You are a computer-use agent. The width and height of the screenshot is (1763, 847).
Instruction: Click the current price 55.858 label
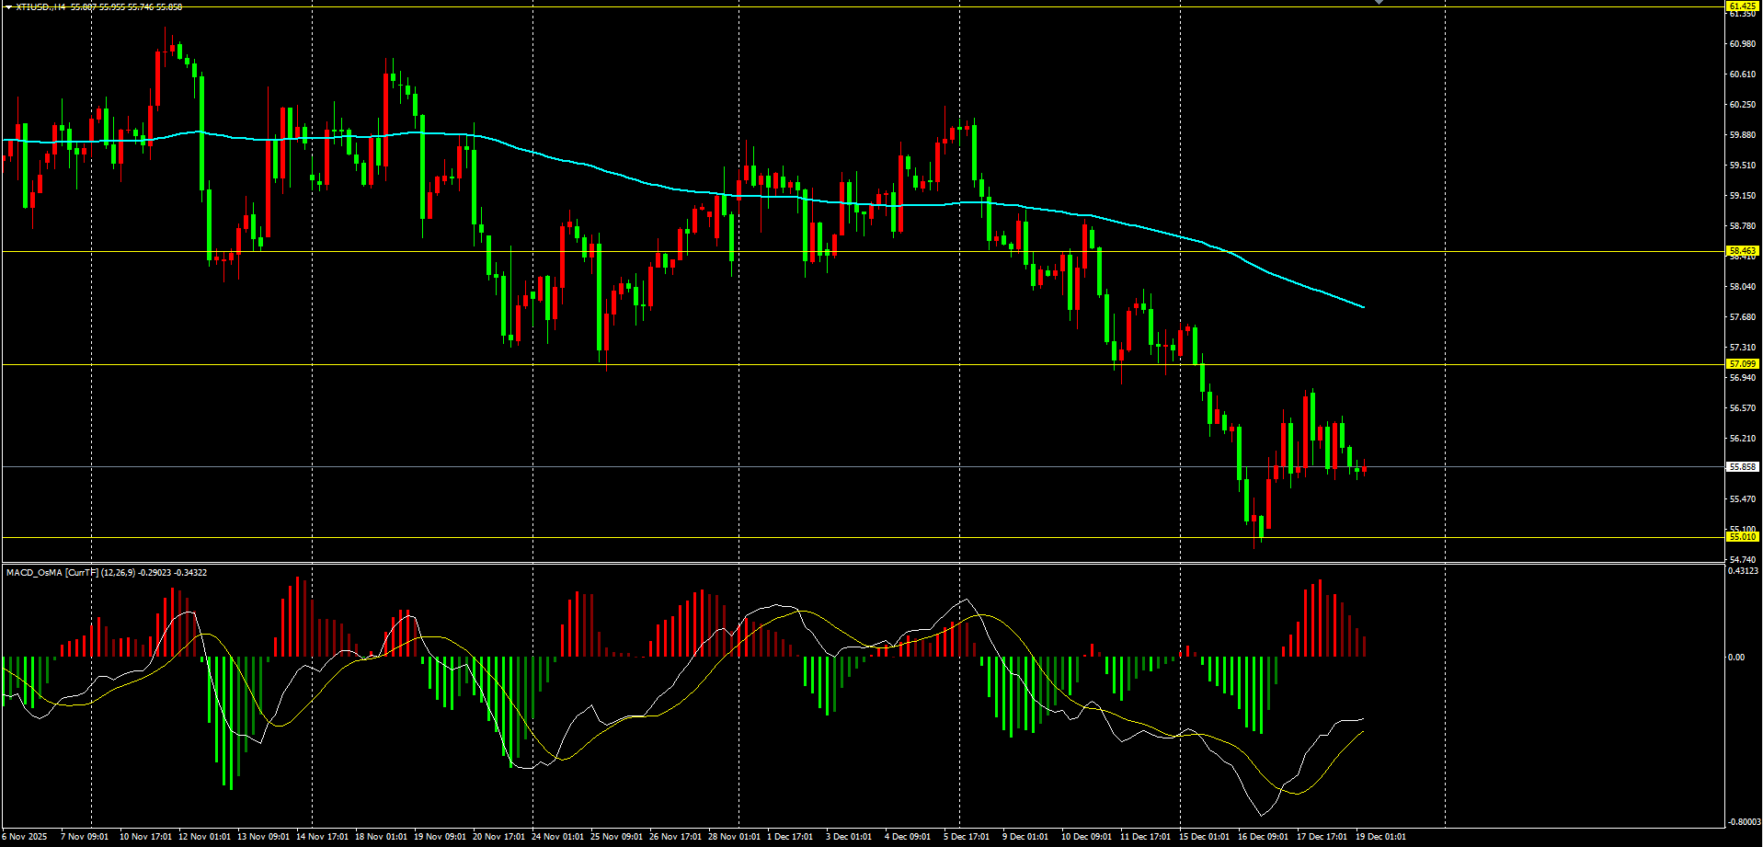pos(1742,467)
